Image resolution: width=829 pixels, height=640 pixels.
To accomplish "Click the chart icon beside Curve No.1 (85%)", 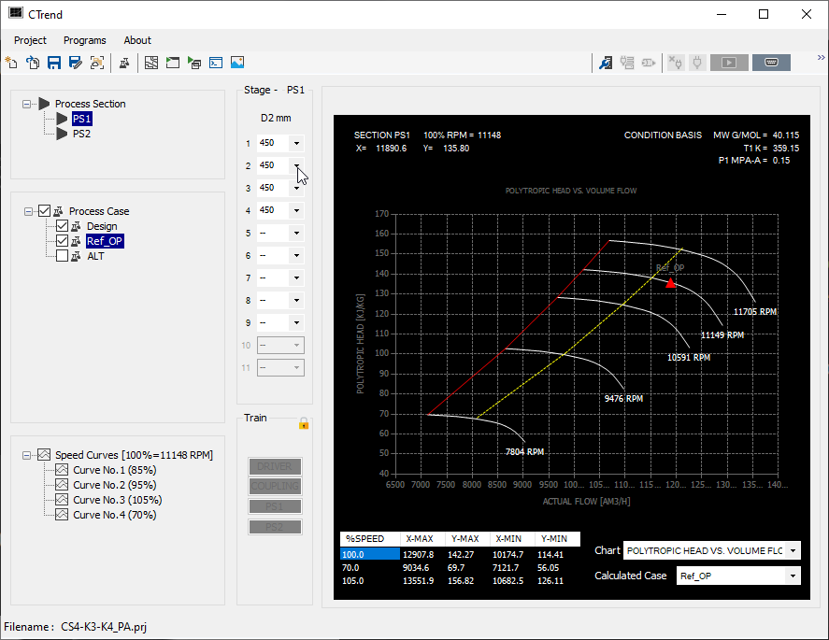I will (62, 470).
